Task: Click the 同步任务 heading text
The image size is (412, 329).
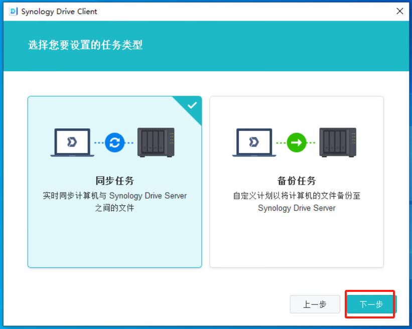Action: click(x=114, y=181)
